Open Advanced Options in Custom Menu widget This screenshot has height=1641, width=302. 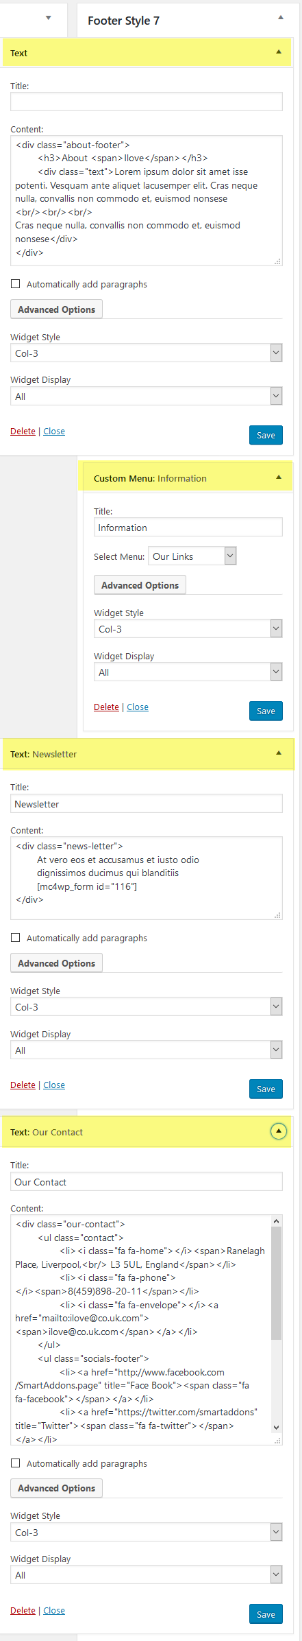click(140, 585)
